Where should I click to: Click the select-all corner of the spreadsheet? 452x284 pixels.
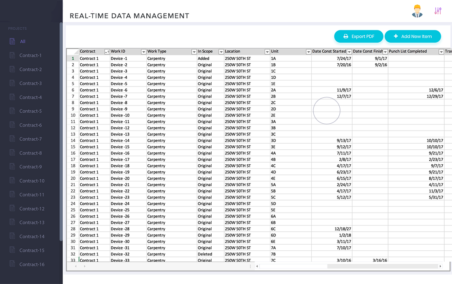click(x=73, y=52)
